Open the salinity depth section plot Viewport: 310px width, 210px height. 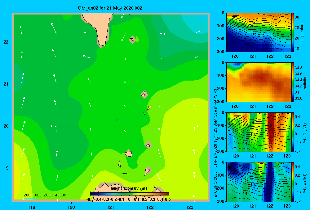coord(259,82)
